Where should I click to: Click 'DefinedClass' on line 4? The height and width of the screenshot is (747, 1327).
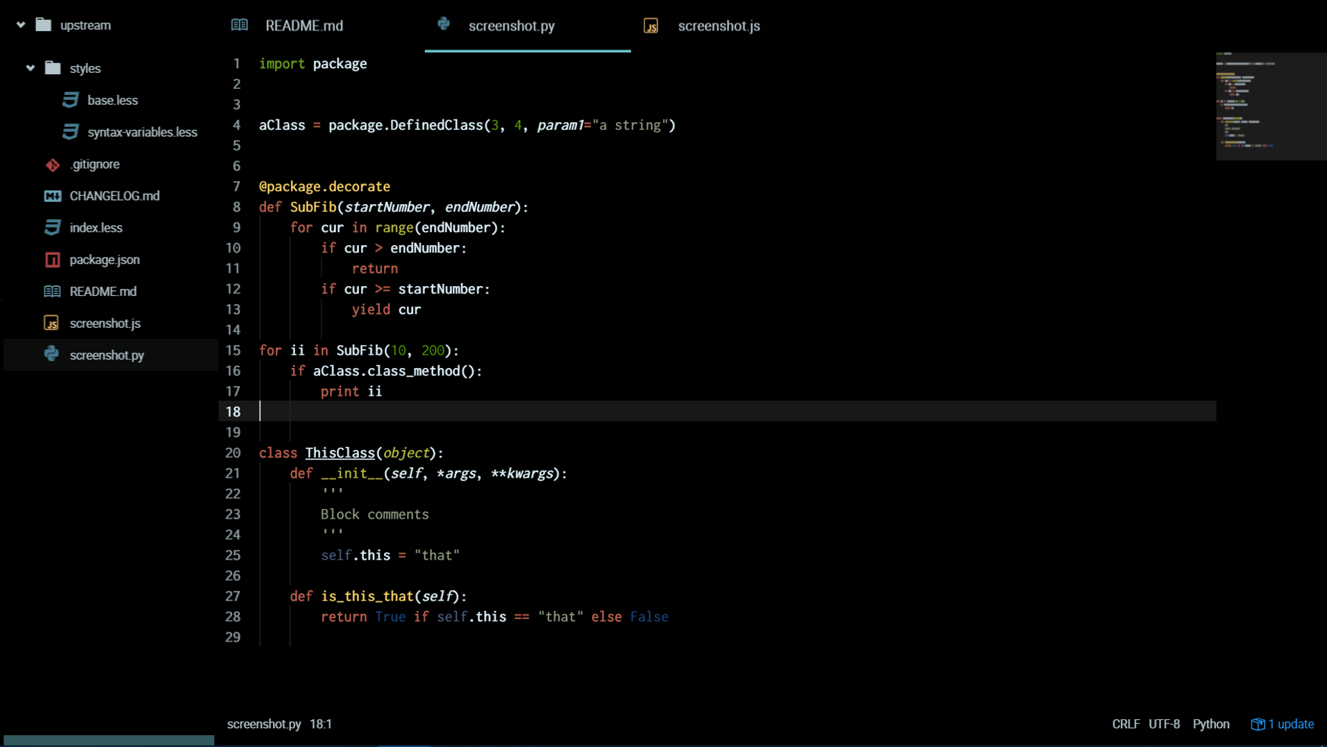437,126
